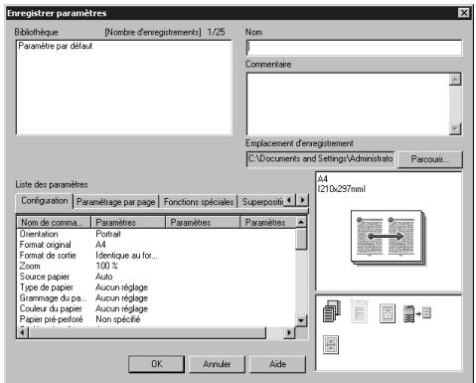
Task: Click the faded overlay page icon
Action: [x=359, y=311]
